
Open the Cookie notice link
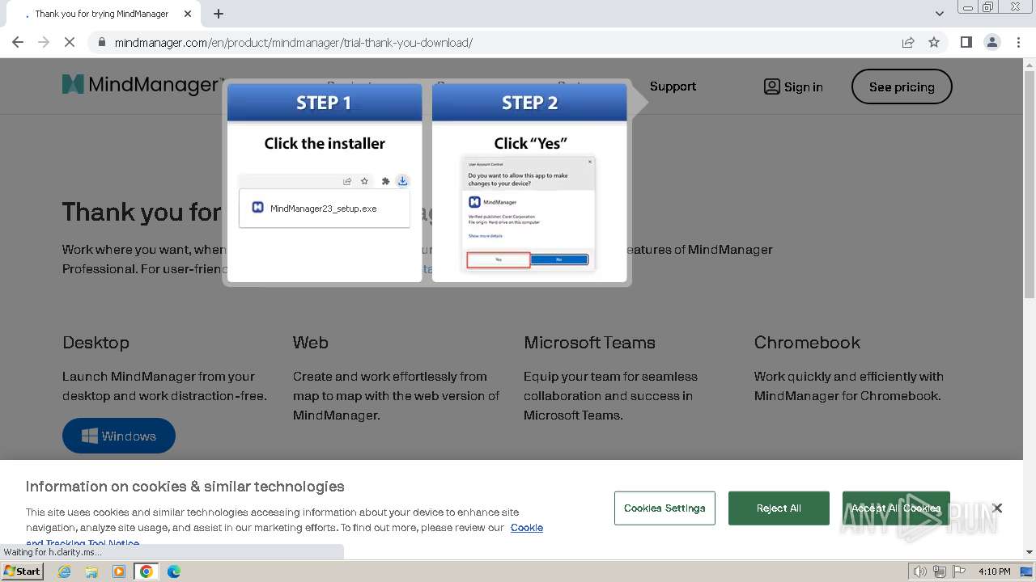(x=527, y=527)
